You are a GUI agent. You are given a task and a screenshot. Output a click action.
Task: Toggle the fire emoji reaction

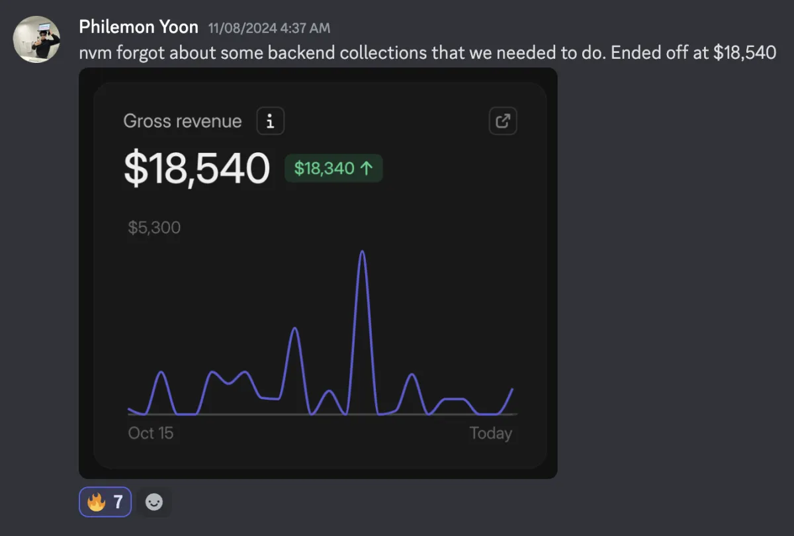click(x=105, y=502)
